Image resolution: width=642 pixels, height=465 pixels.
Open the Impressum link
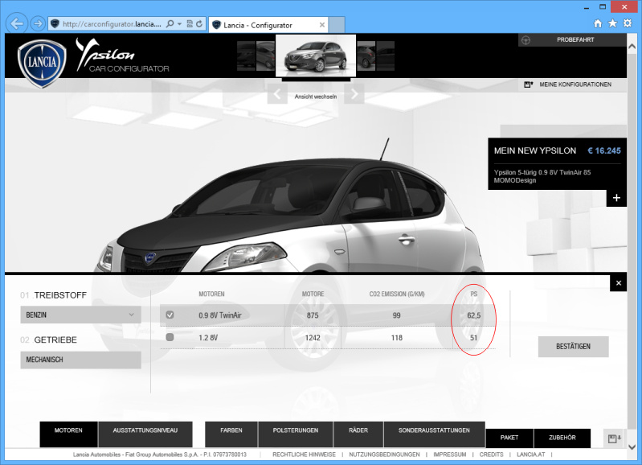(x=450, y=455)
